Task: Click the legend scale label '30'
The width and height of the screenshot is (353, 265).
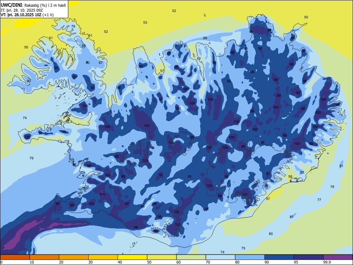Action: [90, 262]
